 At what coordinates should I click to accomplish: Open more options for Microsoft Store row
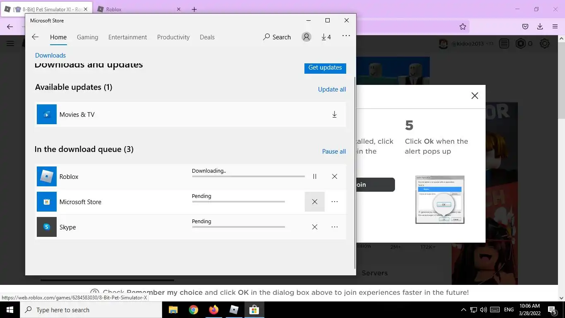(x=335, y=202)
